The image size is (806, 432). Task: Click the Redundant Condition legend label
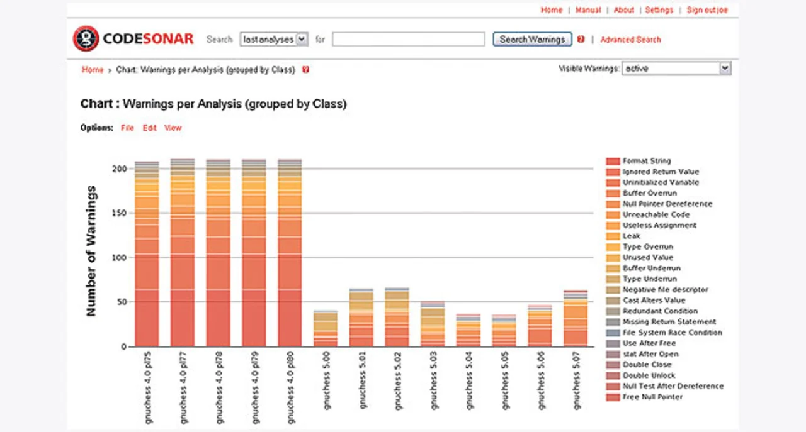[x=660, y=311]
